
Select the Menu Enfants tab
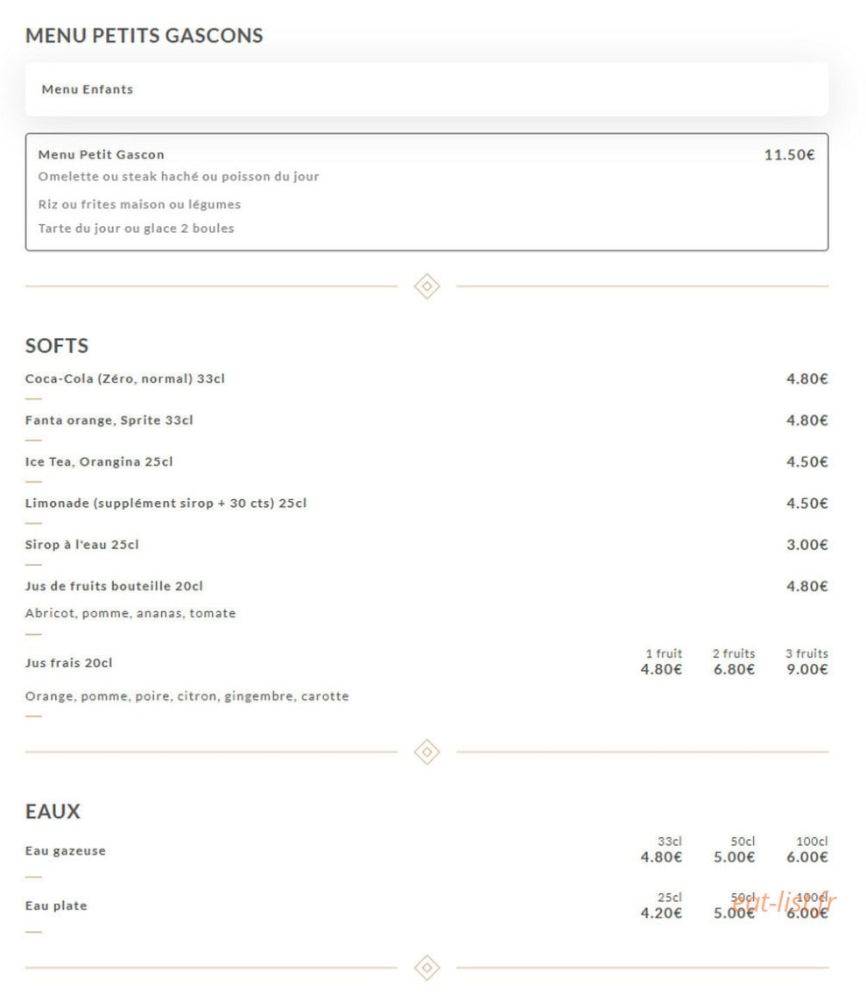tap(88, 89)
